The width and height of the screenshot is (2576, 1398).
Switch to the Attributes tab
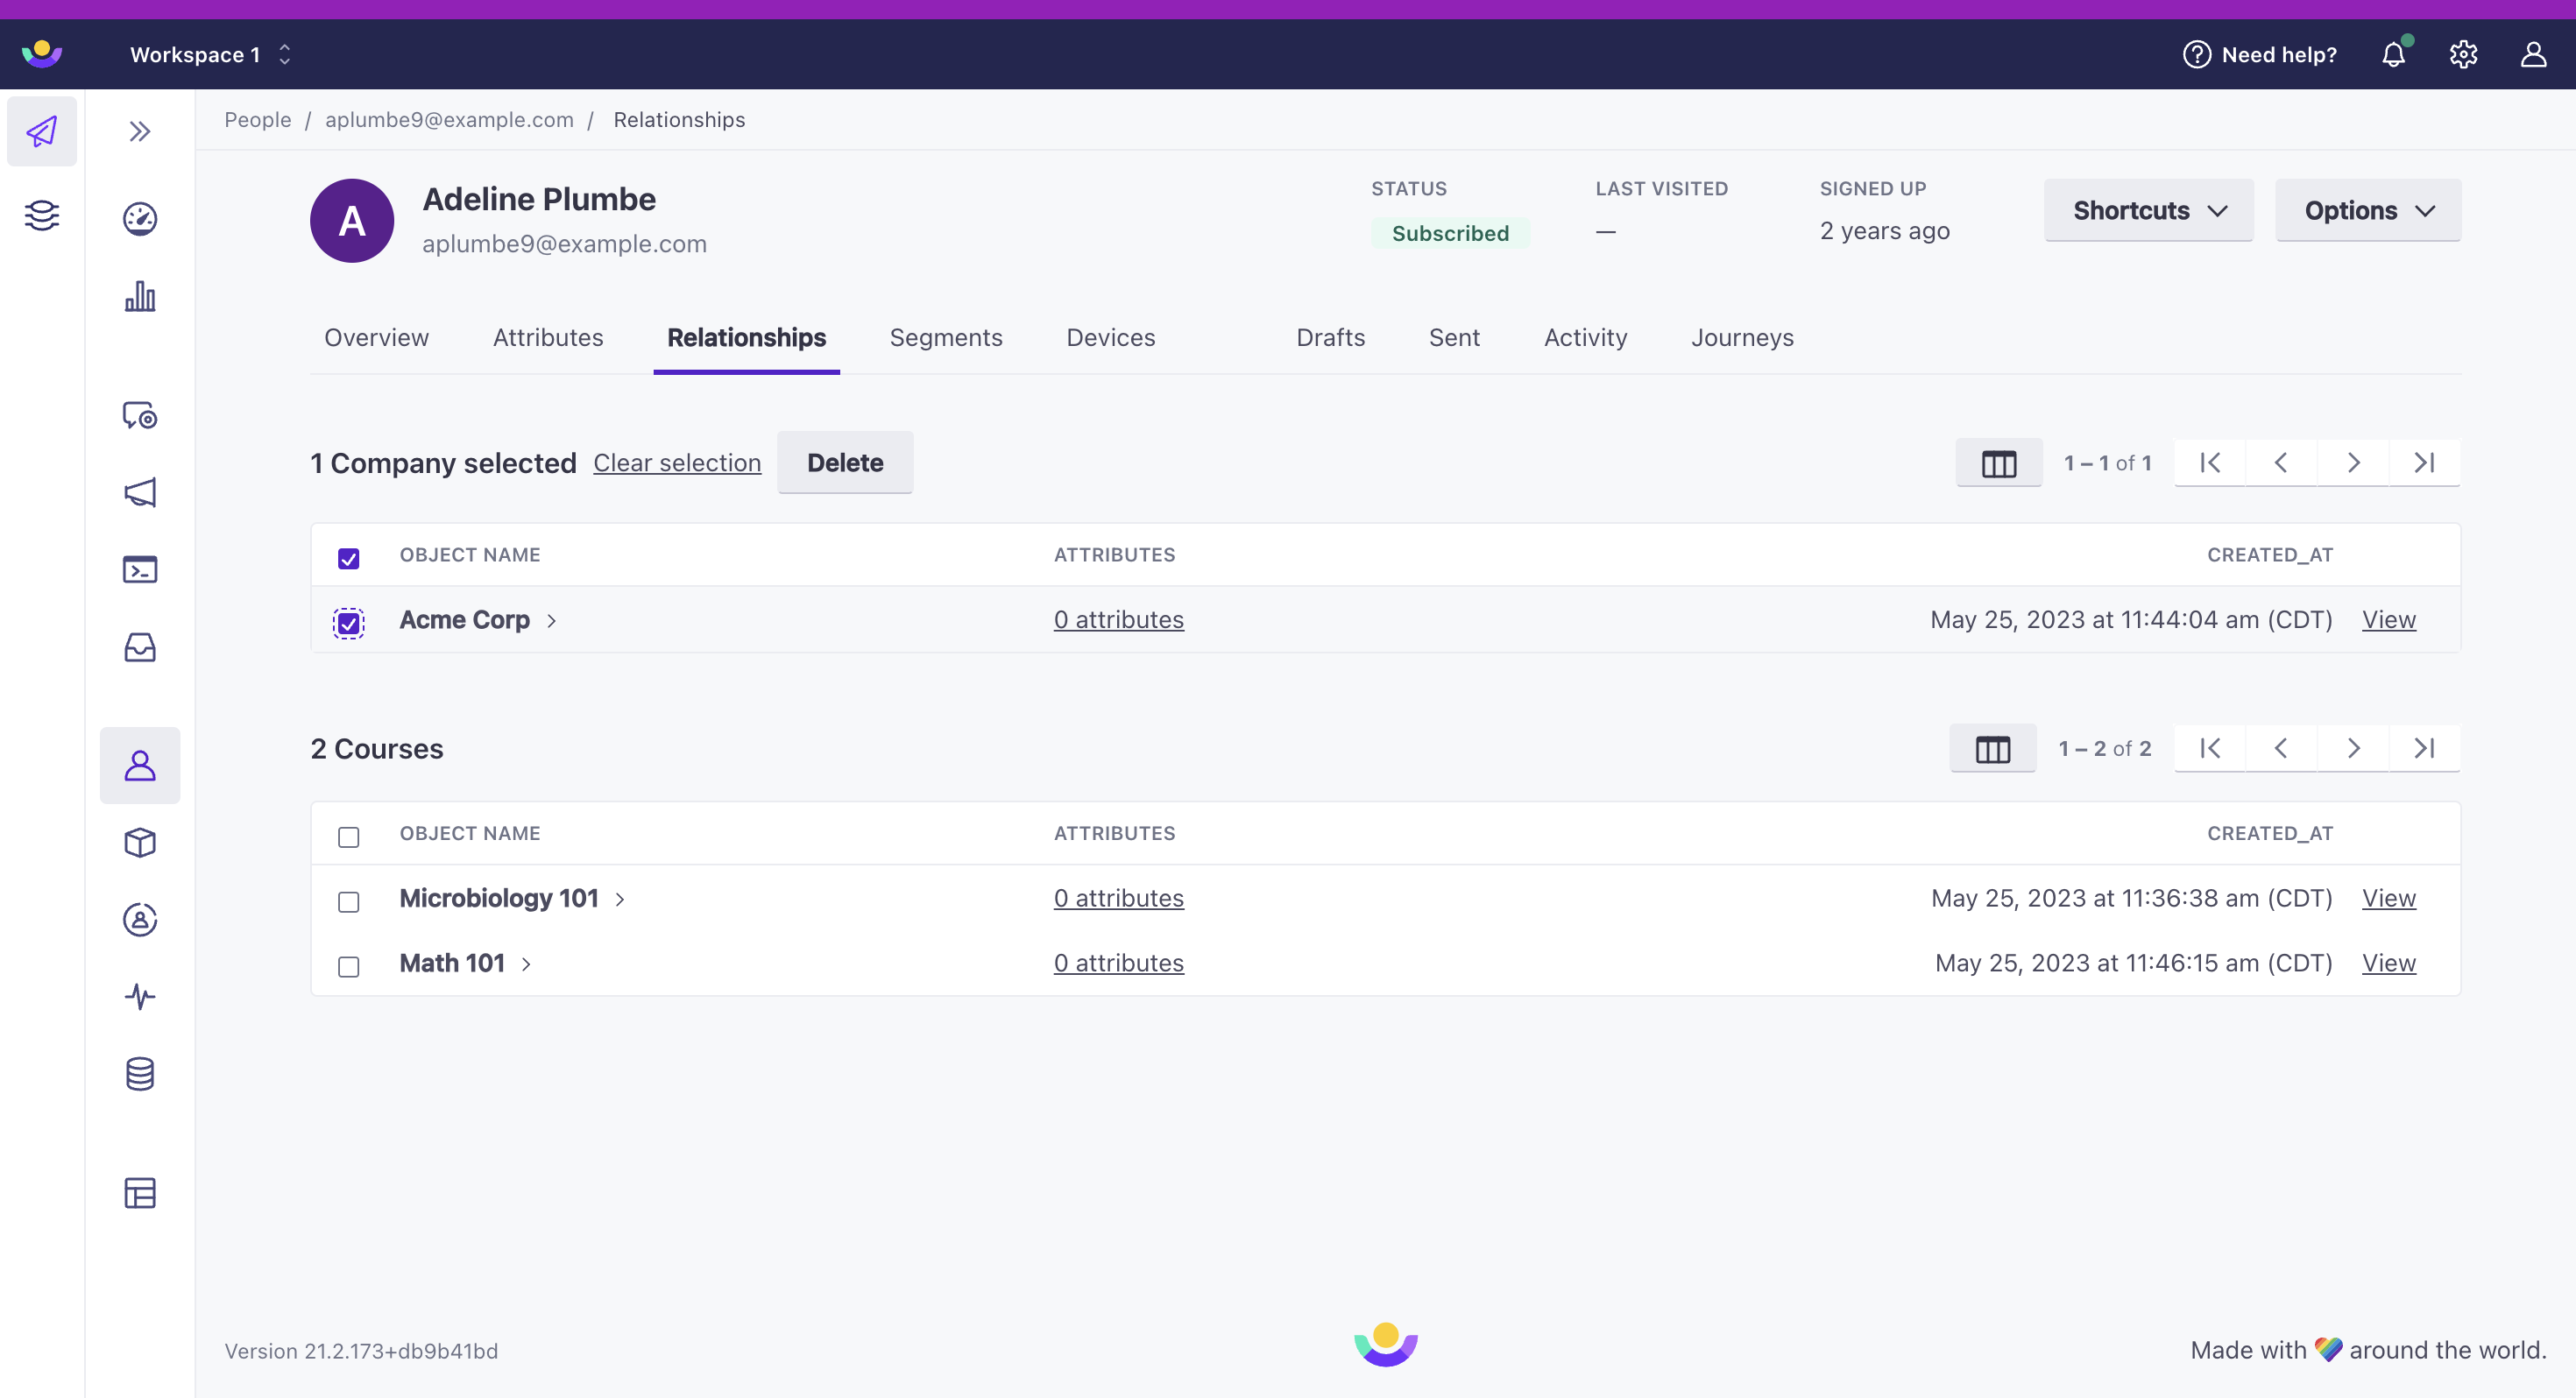547,338
